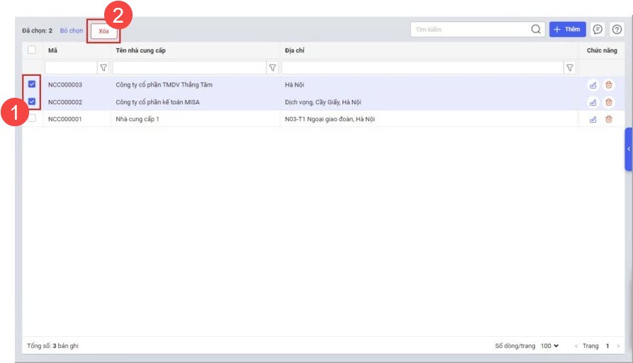Open the Tên nhà cung cấp filter
Viewport: 633px width, 363px height.
[x=272, y=68]
